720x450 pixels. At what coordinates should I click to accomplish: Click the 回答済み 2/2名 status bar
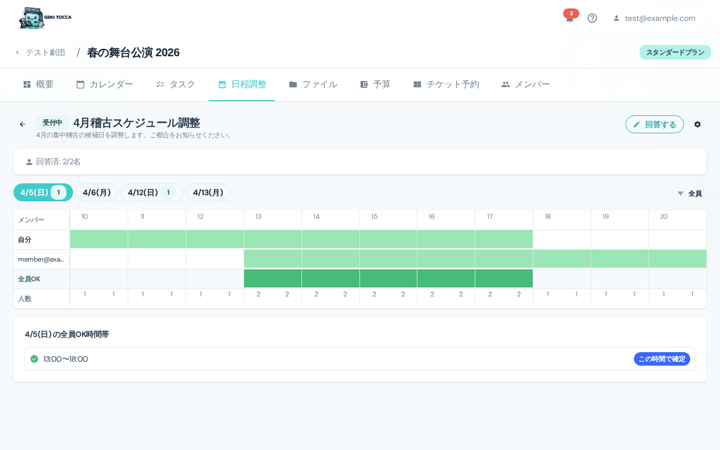click(360, 161)
